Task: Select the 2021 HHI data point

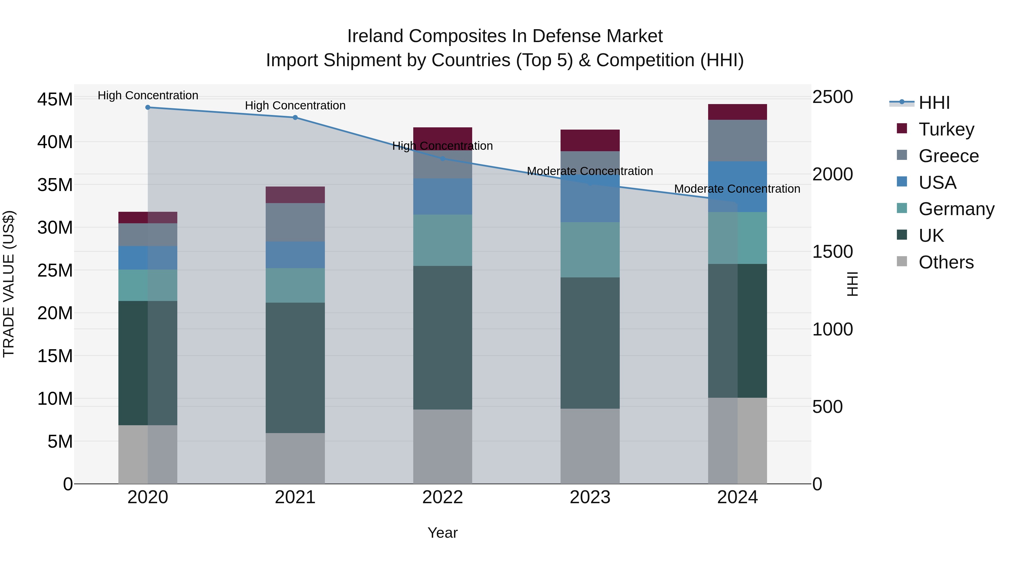Action: coord(295,118)
